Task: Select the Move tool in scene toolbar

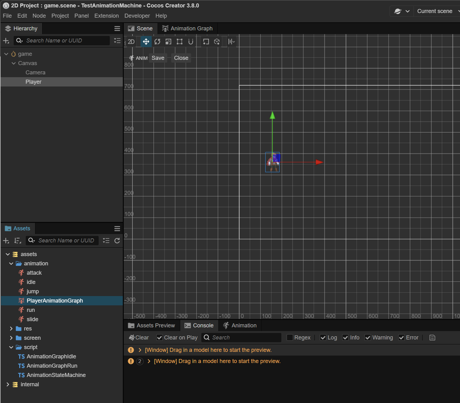Action: click(x=146, y=42)
